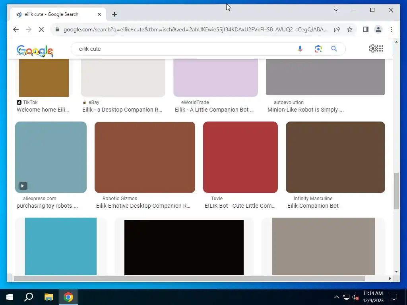The image size is (407, 305).
Task: Open Robotic Gizmos Eilik Emotive result
Action: pyautogui.click(x=143, y=206)
